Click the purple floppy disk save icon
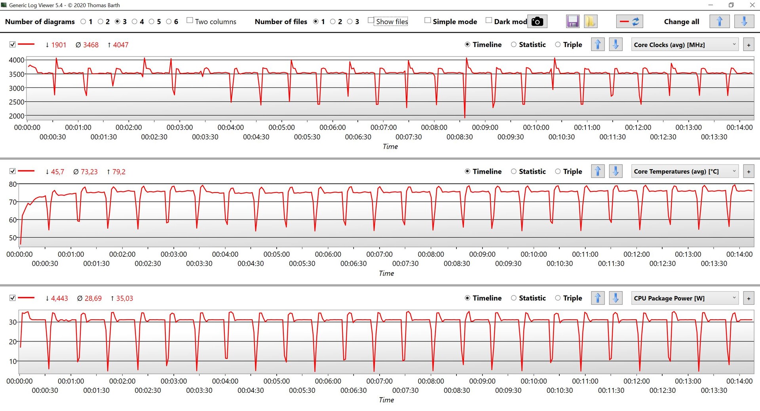760x411 pixels. pos(572,21)
